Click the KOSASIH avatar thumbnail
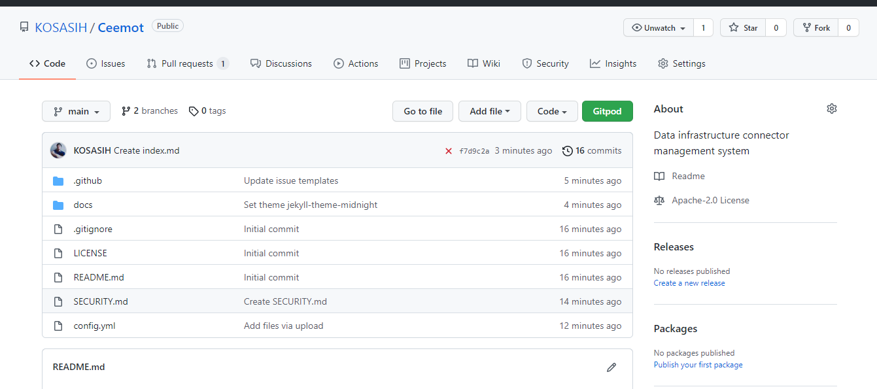 (x=58, y=150)
